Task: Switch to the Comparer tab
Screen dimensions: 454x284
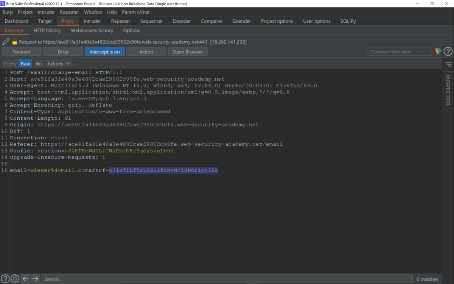Action: tap(211, 21)
